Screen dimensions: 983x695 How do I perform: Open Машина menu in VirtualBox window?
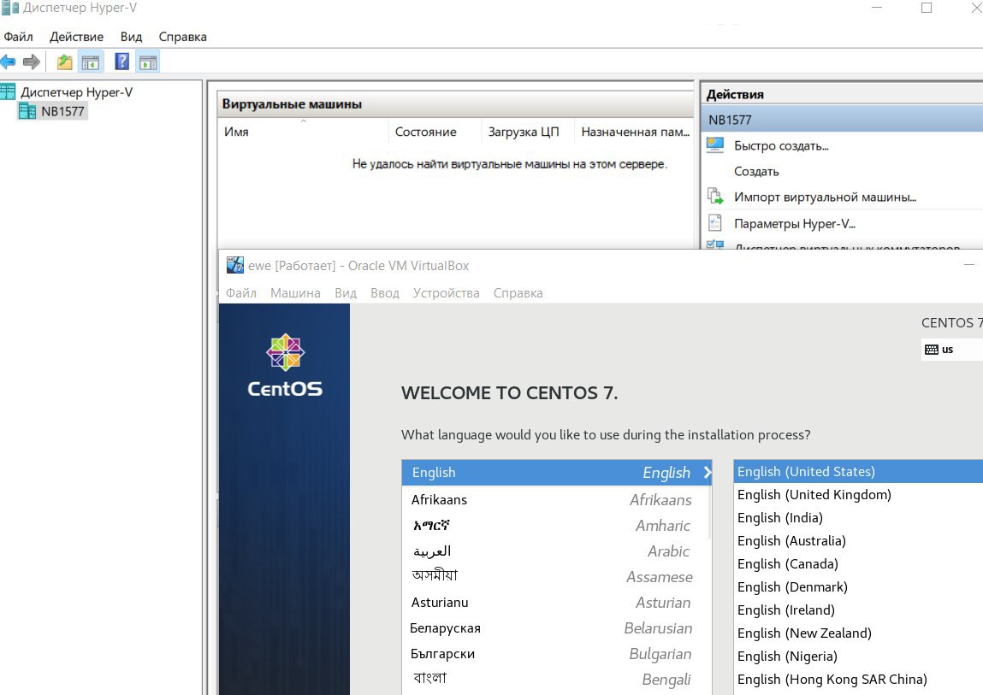pyautogui.click(x=295, y=292)
